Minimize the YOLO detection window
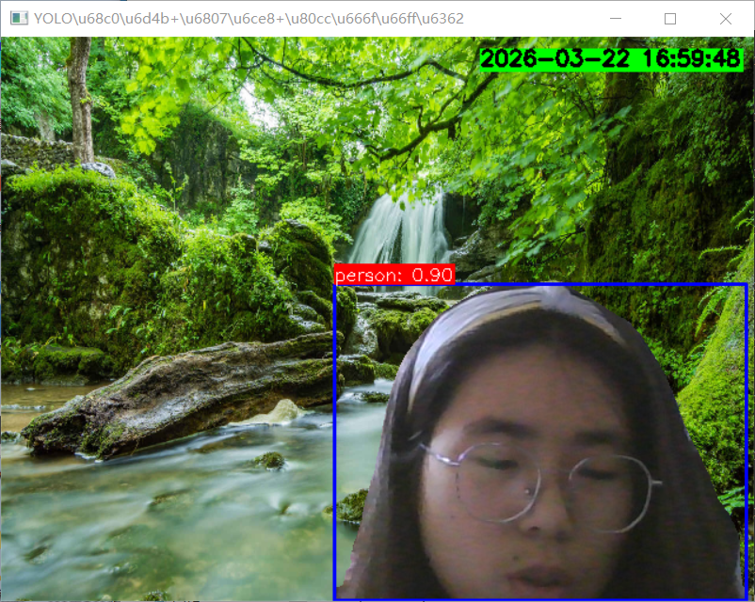The image size is (755, 602). coord(616,16)
